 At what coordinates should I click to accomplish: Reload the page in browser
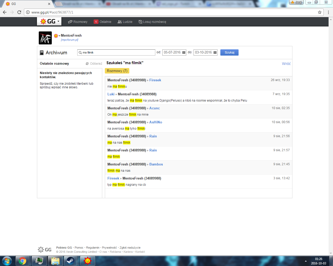pyautogui.click(x=19, y=12)
